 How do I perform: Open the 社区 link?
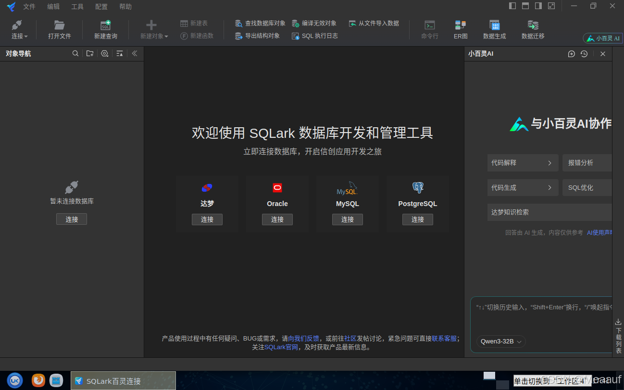click(350, 339)
